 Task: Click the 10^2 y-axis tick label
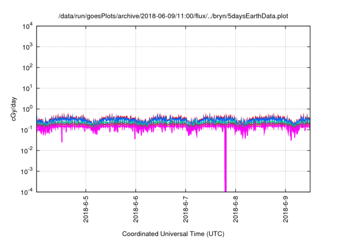tap(27, 68)
